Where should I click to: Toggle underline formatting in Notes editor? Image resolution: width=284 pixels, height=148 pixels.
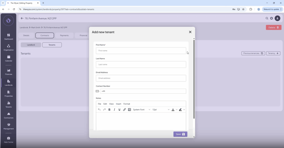[x=119, y=110]
